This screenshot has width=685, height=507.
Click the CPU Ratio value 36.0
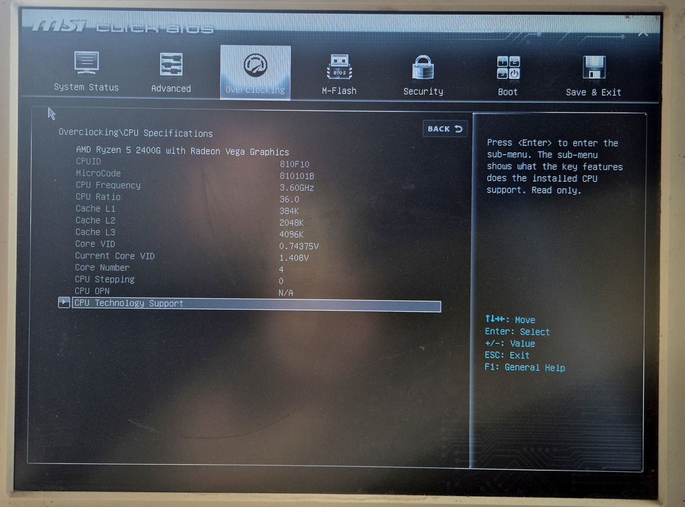pos(289,200)
